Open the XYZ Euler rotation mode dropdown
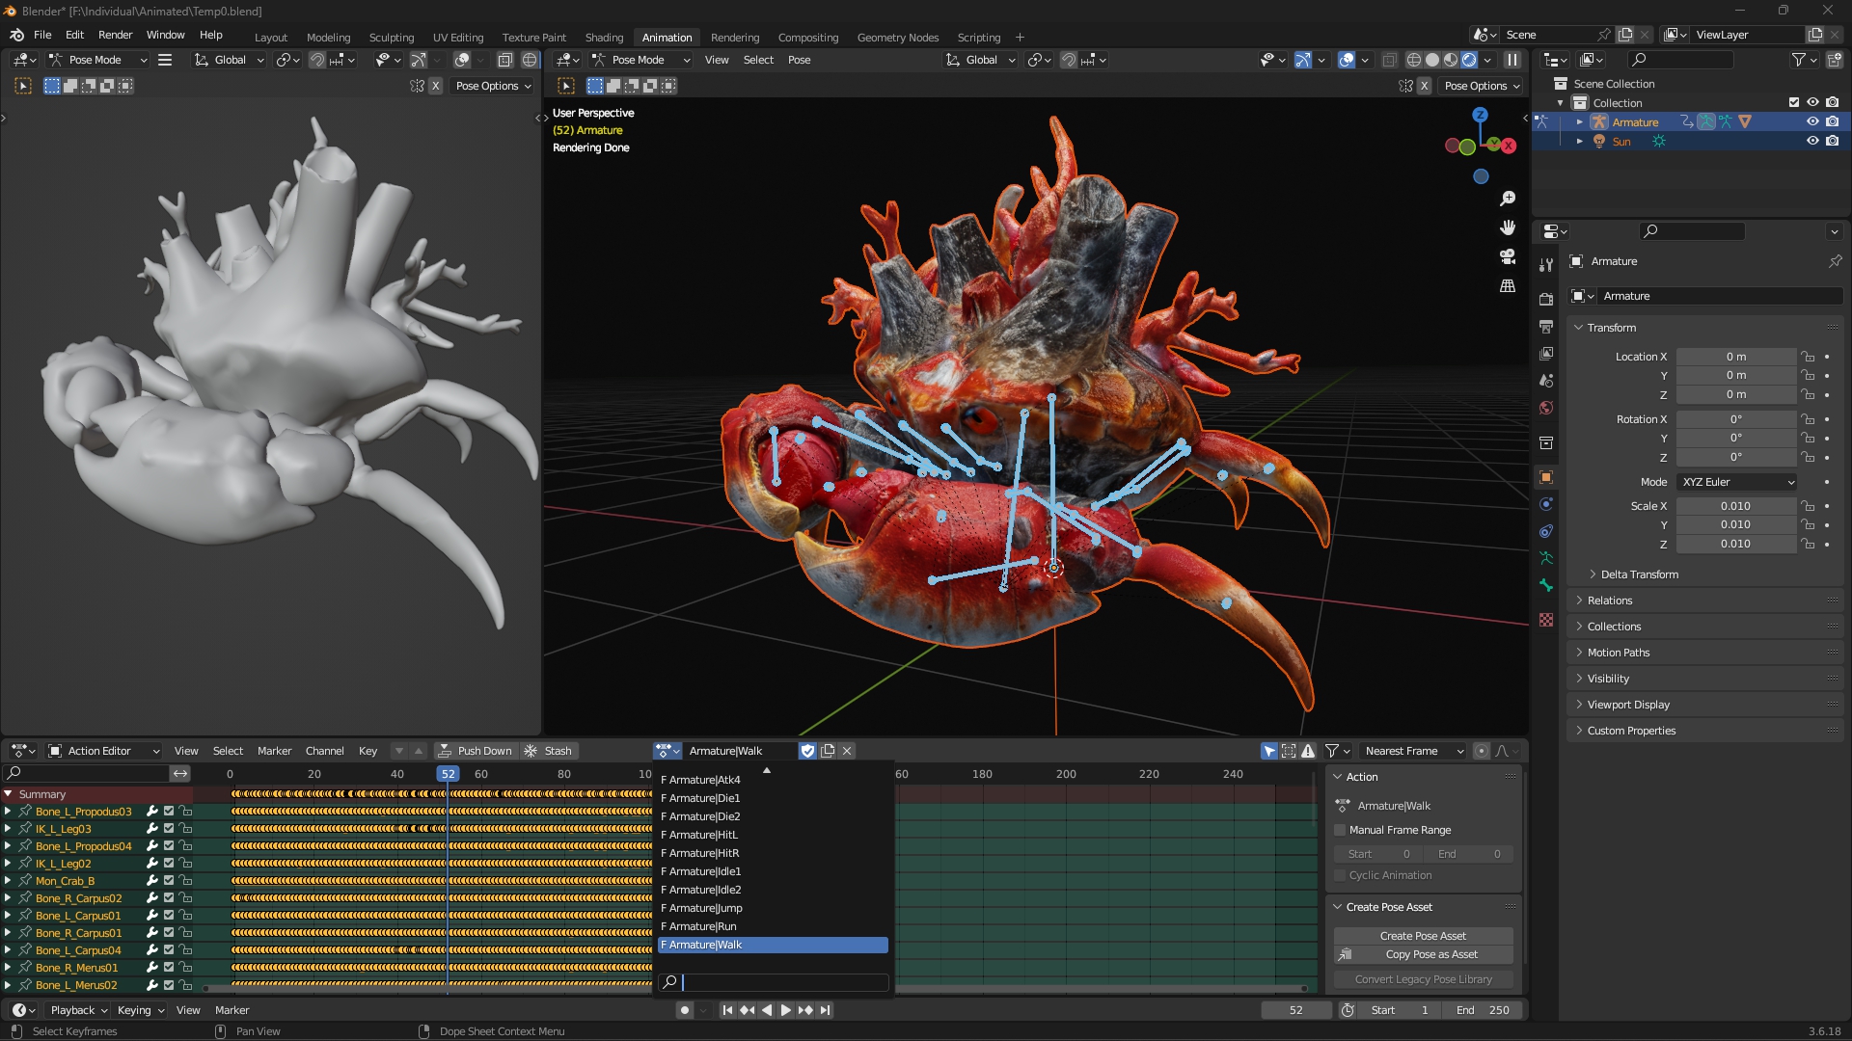Screen dimensions: 1852x1041 point(1736,482)
